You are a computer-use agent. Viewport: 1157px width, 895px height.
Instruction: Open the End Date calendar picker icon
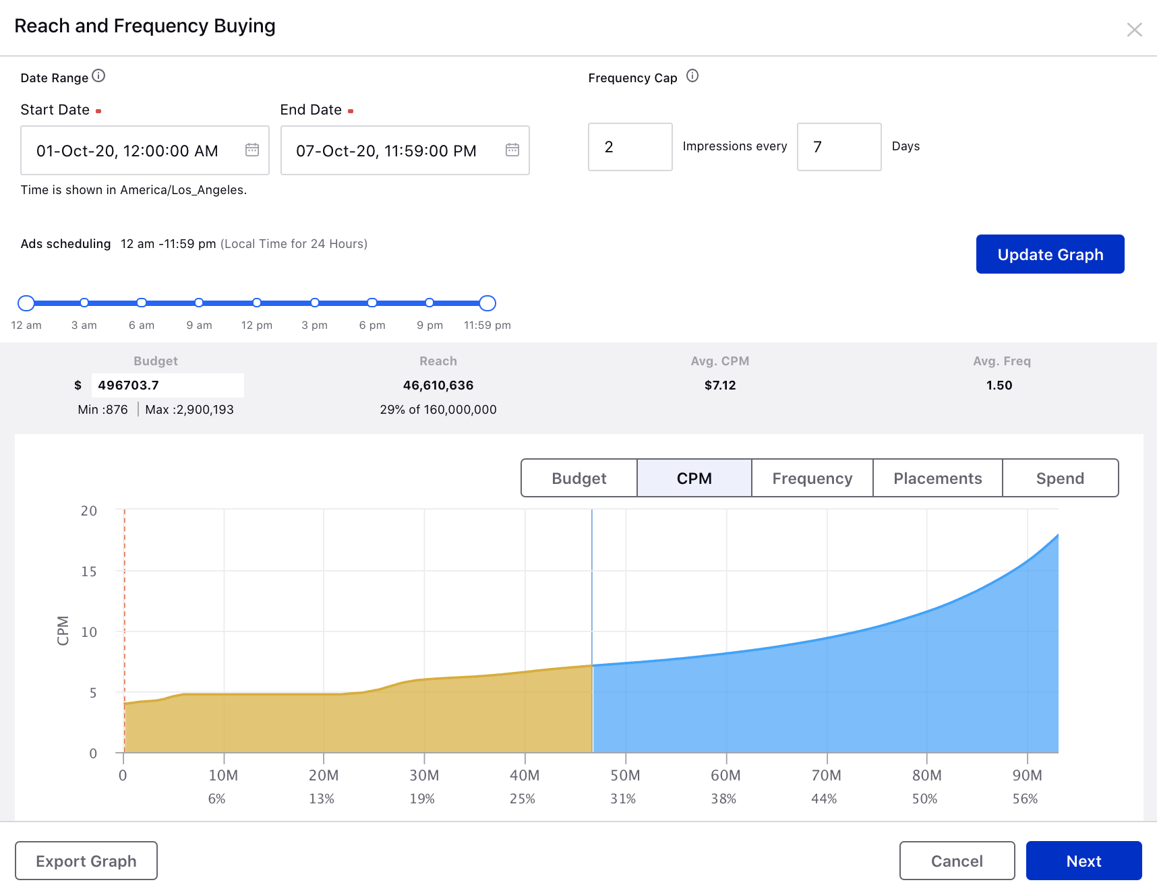coord(512,150)
